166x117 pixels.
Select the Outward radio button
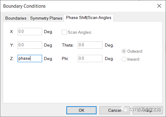click(x=124, y=51)
